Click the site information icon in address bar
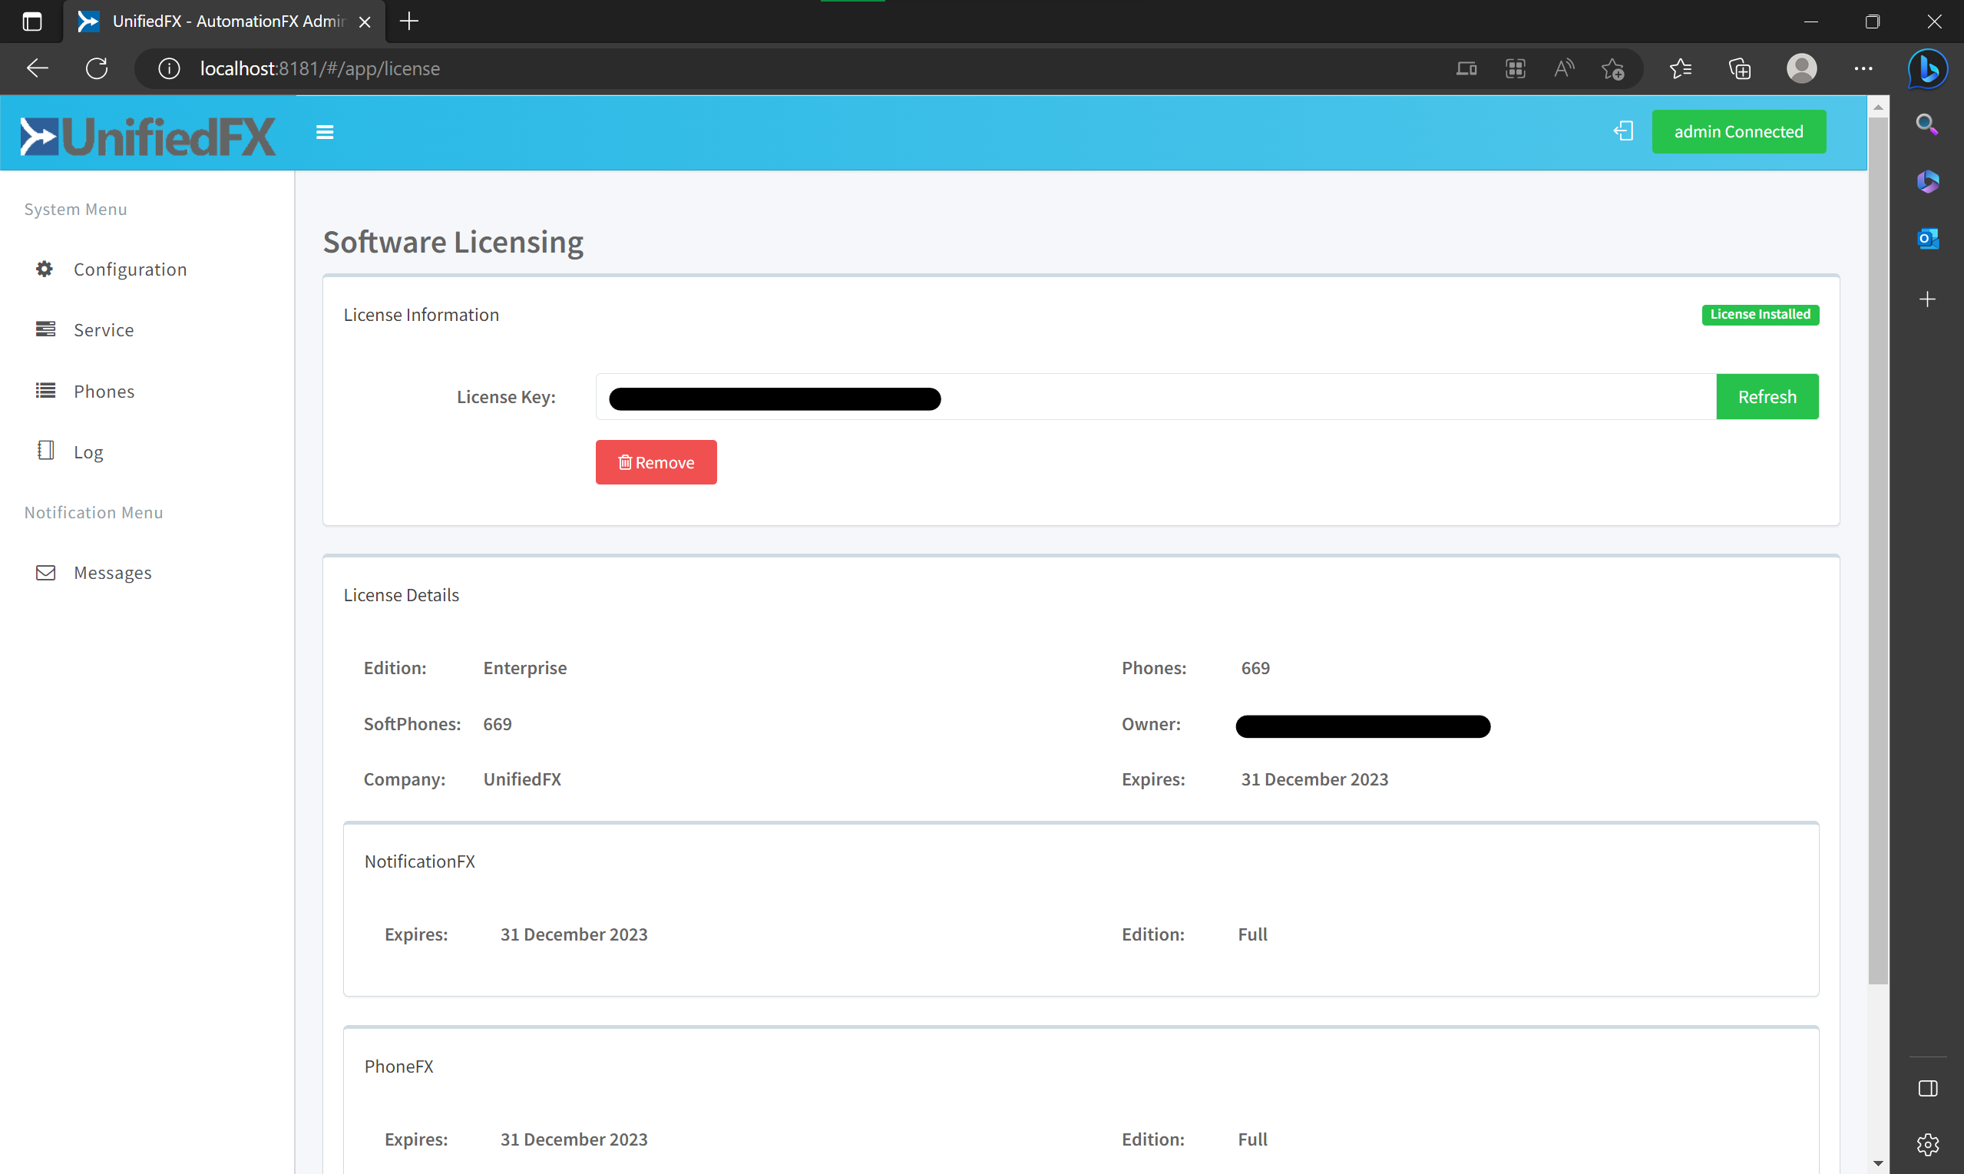The image size is (1964, 1174). (x=168, y=69)
